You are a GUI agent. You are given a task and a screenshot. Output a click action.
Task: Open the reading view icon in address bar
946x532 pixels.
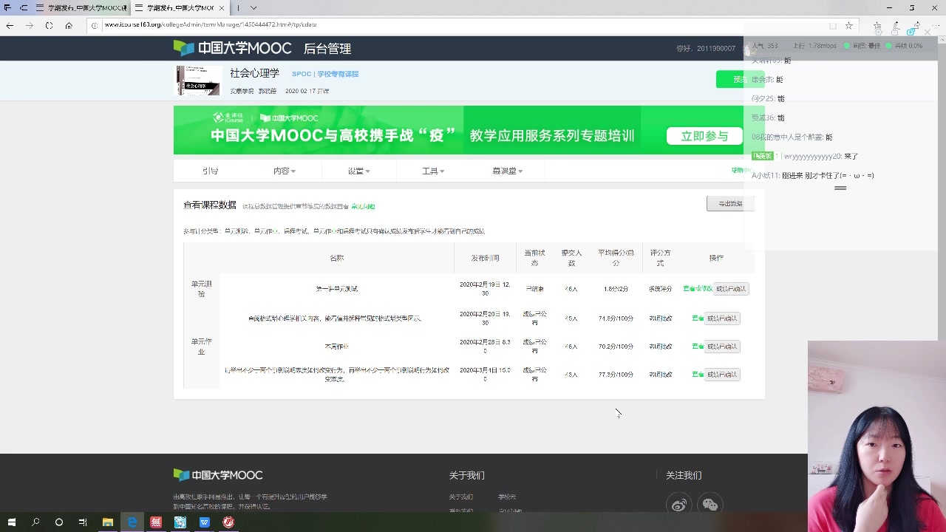click(x=832, y=25)
